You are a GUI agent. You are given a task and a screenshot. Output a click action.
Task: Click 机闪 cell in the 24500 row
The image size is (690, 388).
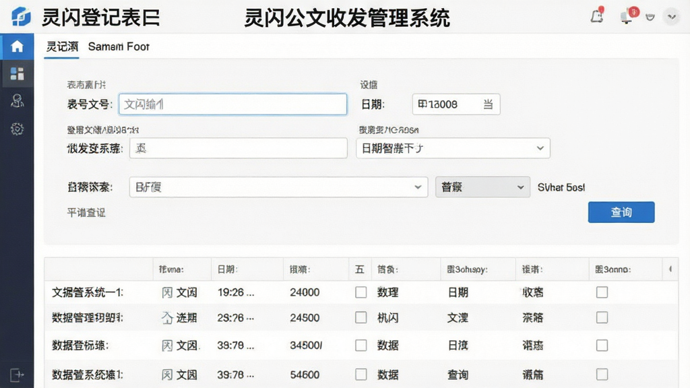(387, 318)
